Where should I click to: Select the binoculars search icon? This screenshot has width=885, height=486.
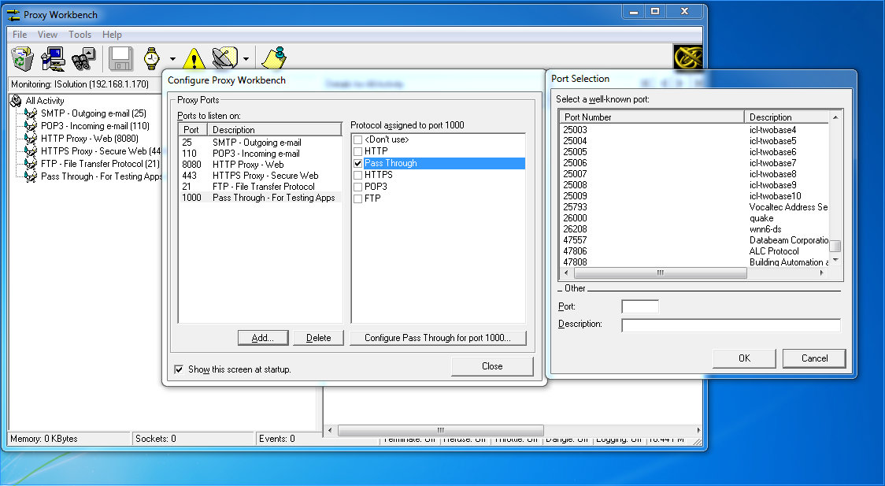(x=82, y=58)
